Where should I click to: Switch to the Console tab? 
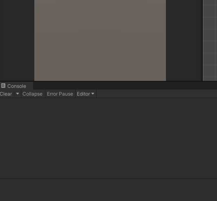pyautogui.click(x=16, y=86)
